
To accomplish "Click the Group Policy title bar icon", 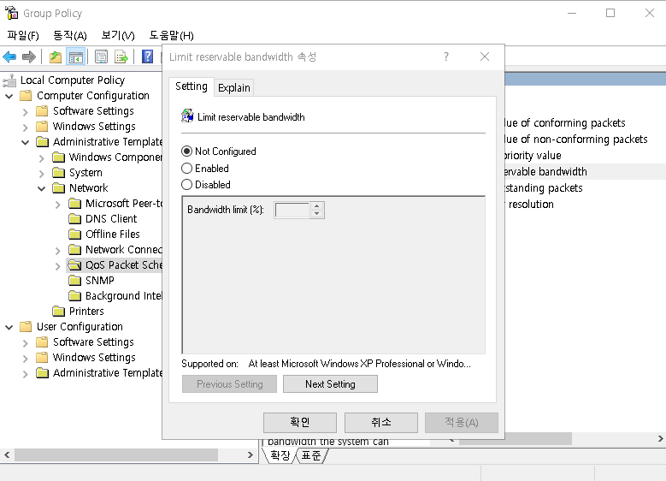I will (x=11, y=13).
